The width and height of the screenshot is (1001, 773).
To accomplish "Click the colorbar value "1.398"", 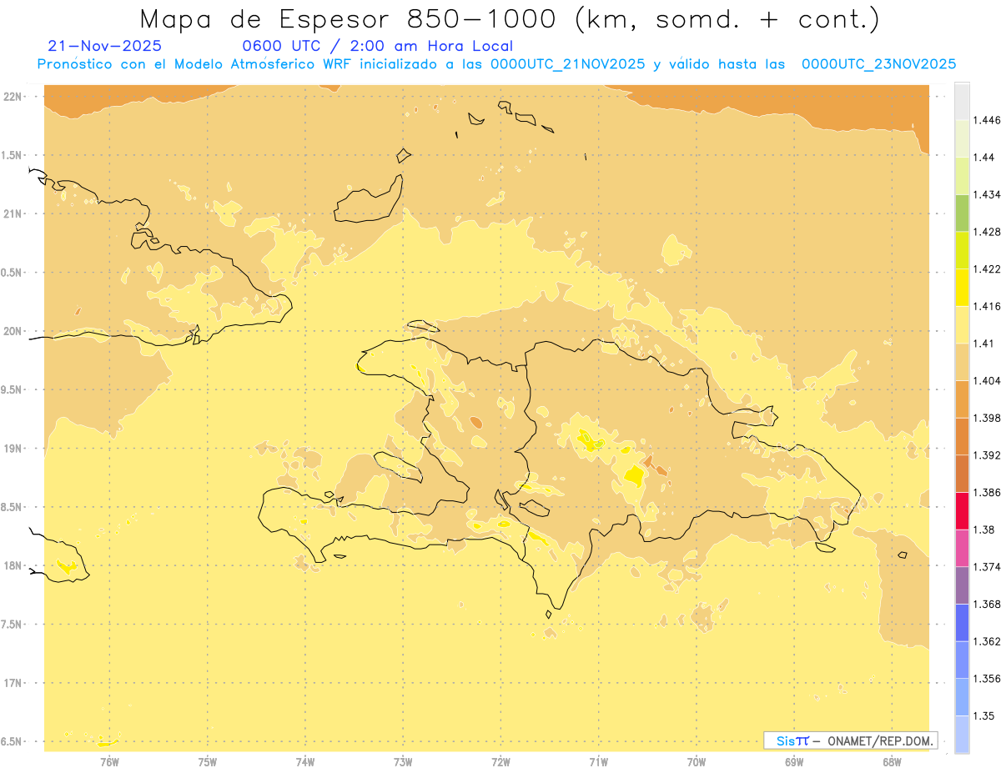I will (x=986, y=418).
